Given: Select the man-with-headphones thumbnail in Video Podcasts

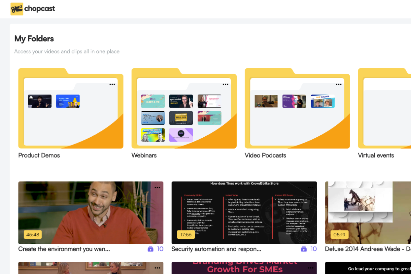Looking at the screenshot, I should [266, 101].
